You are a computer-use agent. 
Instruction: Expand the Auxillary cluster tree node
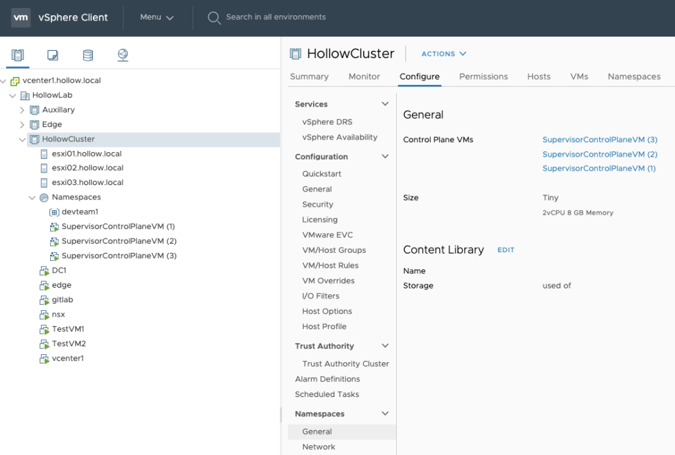[22, 110]
